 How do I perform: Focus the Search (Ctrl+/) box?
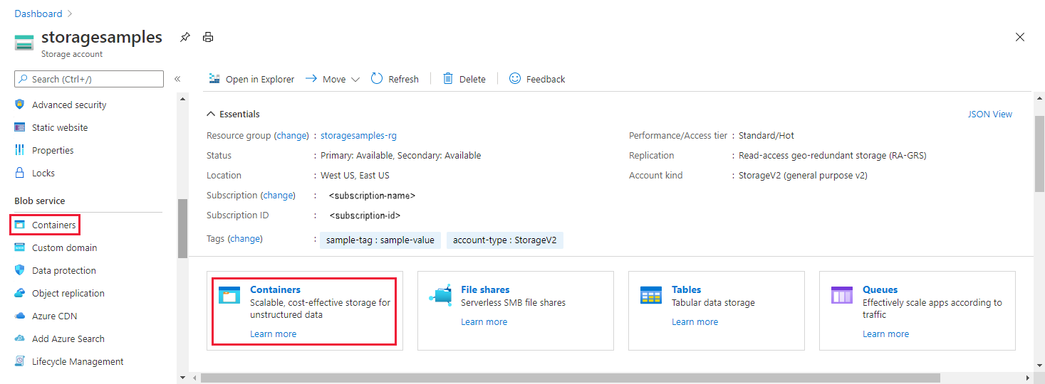tap(89, 79)
